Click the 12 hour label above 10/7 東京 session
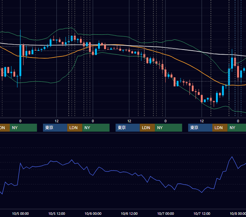Screen dimensions: 246x217 (x=202, y=121)
